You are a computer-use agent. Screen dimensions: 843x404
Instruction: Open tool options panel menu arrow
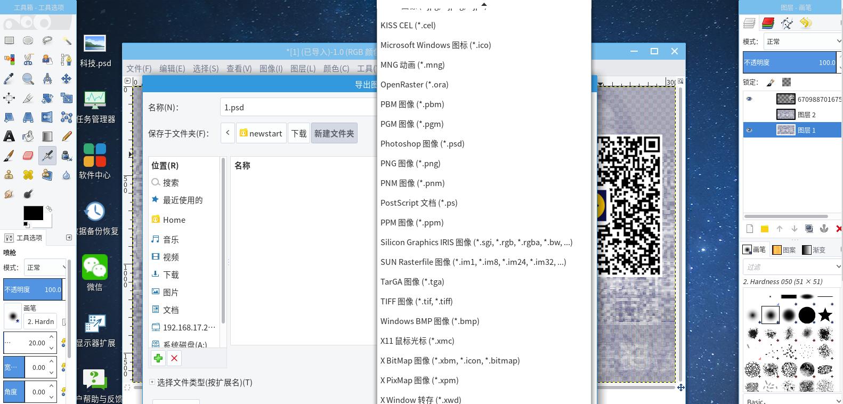click(x=69, y=237)
